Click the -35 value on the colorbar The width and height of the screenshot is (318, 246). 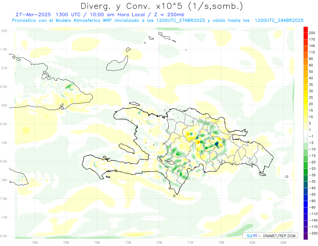click(312, 182)
